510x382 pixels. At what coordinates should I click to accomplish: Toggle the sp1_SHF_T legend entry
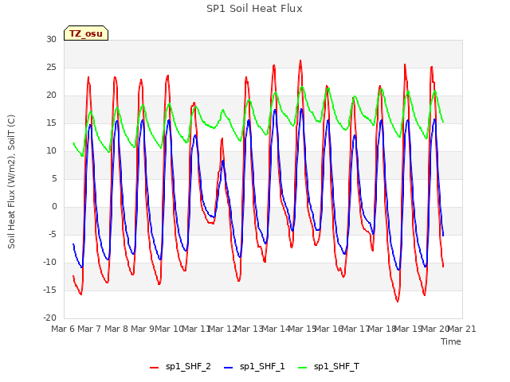pyautogui.click(x=328, y=367)
